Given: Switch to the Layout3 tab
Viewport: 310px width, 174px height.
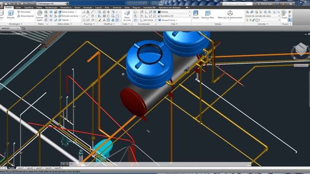Looking at the screenshot, I should click(39, 168).
